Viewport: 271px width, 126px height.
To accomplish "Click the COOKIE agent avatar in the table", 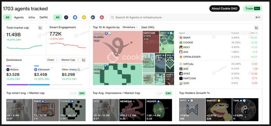I will [181, 42].
